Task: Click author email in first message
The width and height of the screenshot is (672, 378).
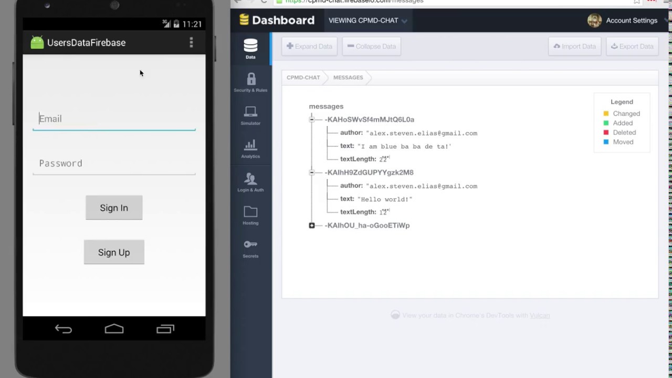Action: (422, 133)
